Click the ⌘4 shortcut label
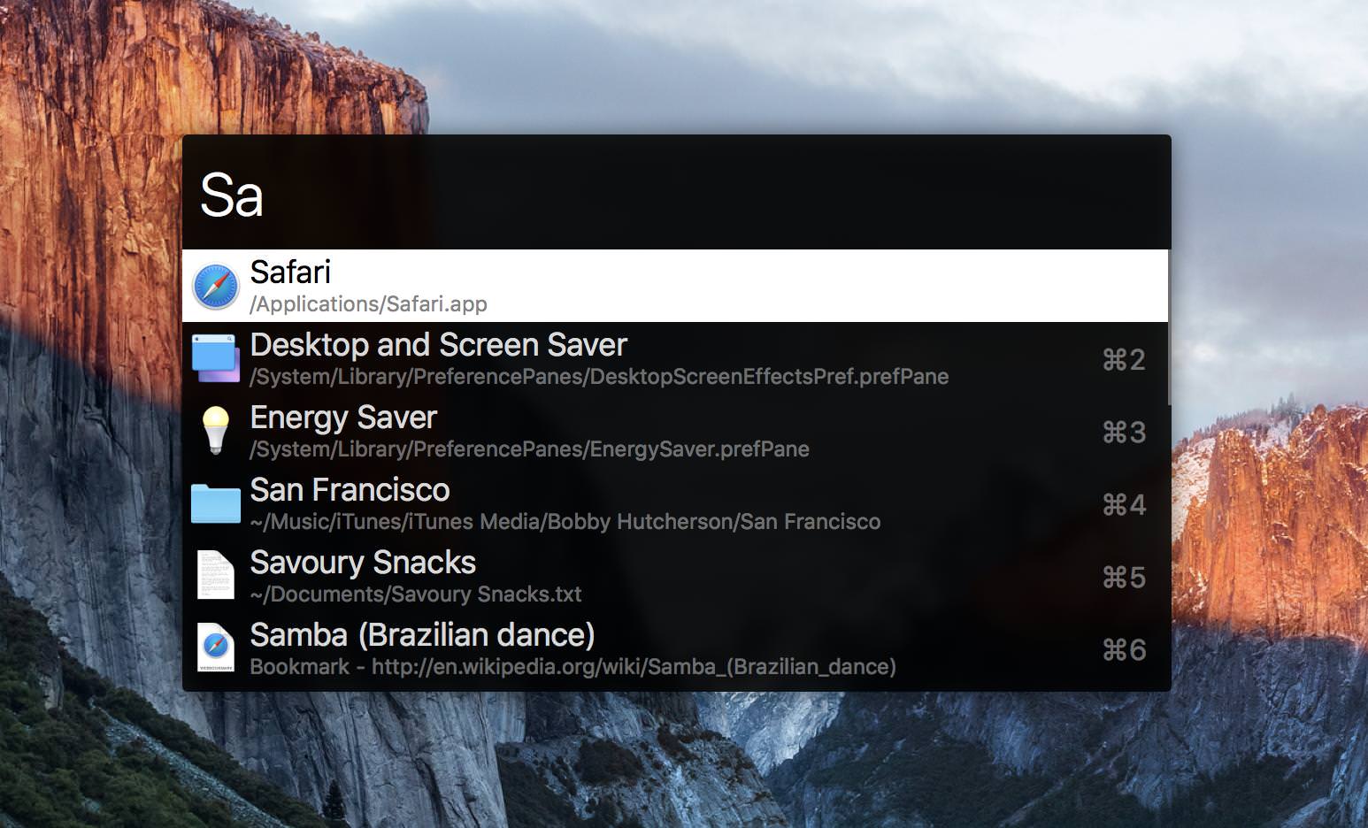This screenshot has width=1368, height=828. [x=1124, y=505]
